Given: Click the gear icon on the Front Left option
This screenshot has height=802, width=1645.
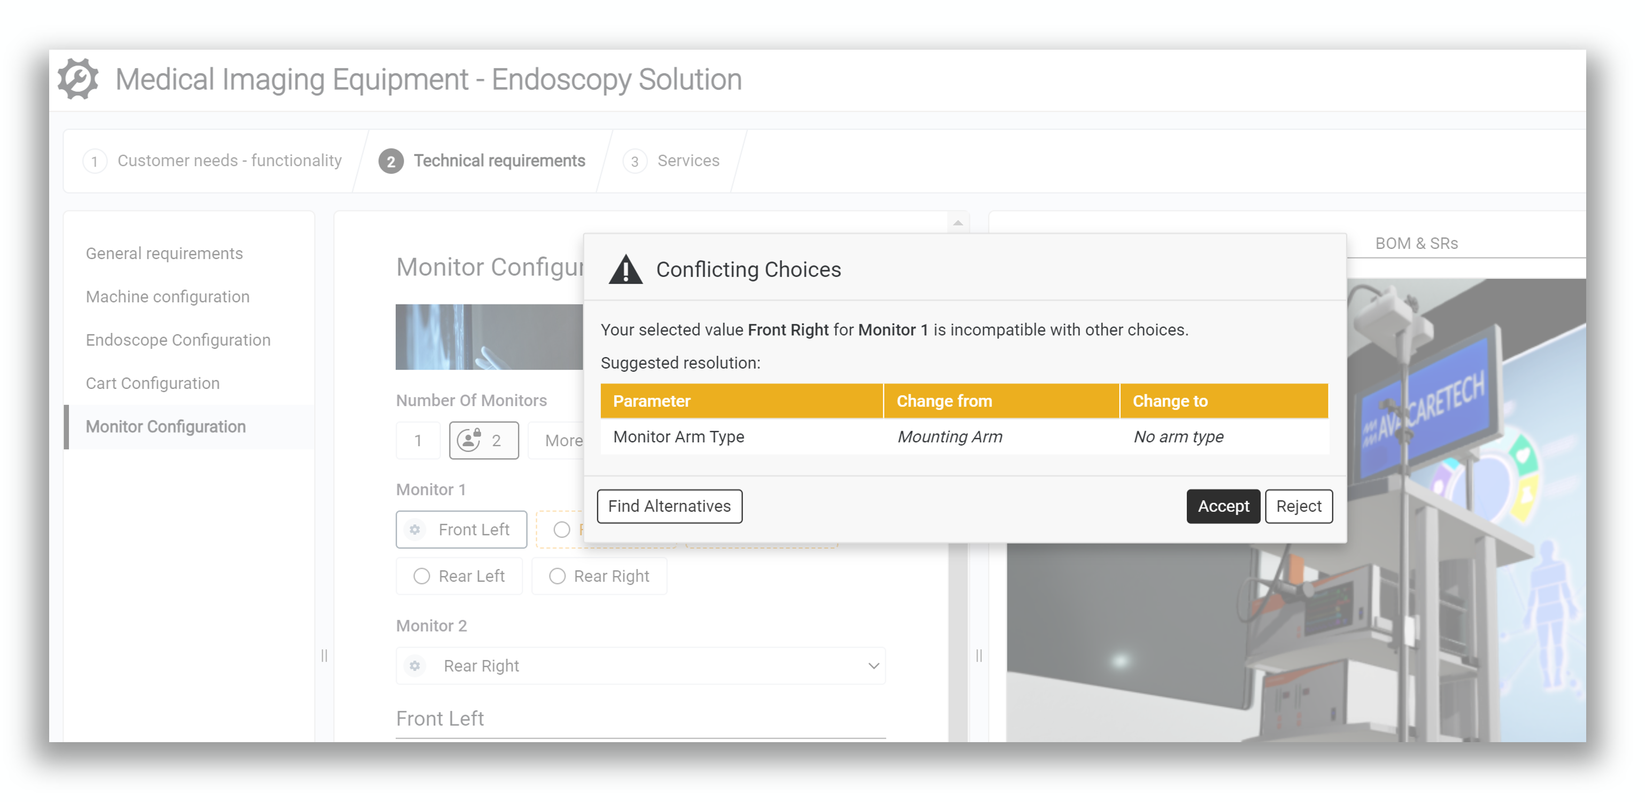Looking at the screenshot, I should [414, 530].
